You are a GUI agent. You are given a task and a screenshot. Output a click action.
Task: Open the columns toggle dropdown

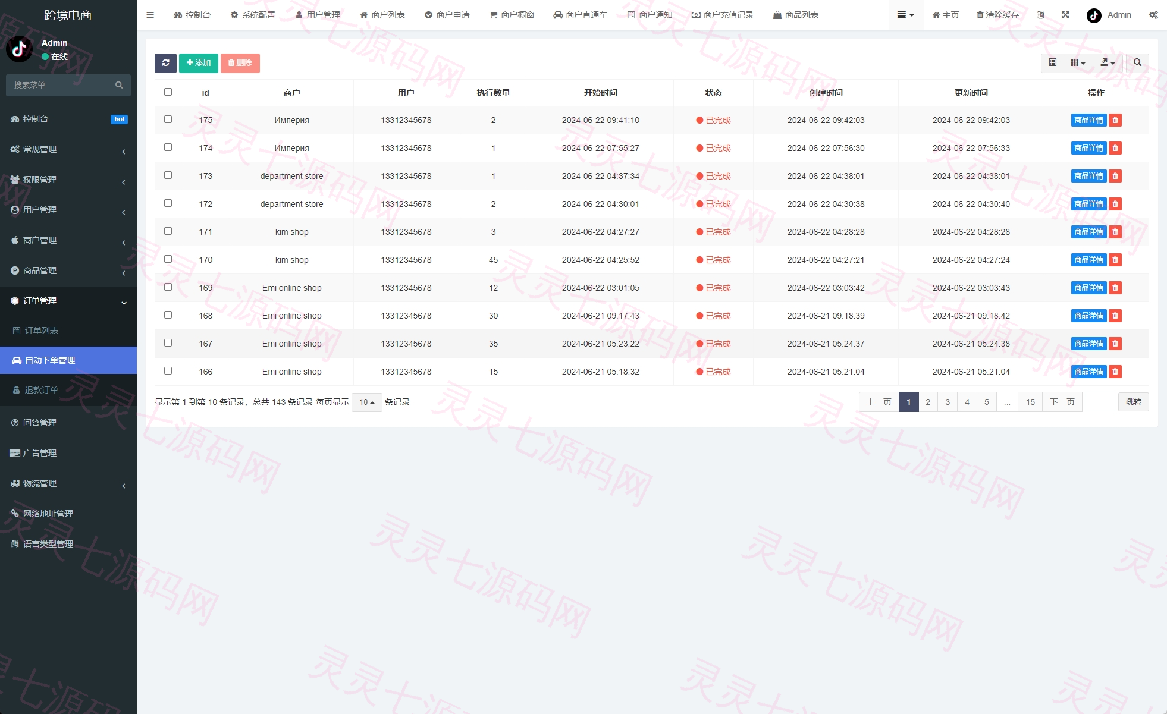point(1078,63)
